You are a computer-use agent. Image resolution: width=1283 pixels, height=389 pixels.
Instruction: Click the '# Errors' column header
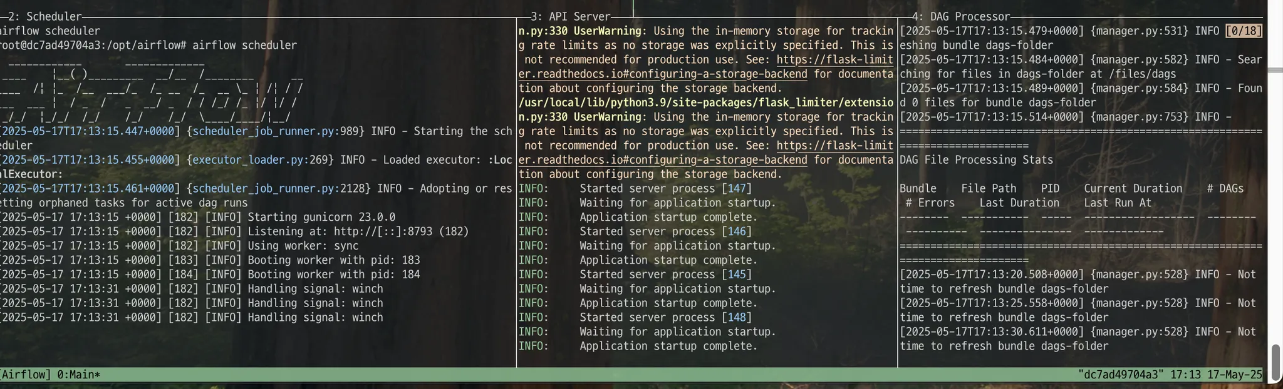coord(930,203)
